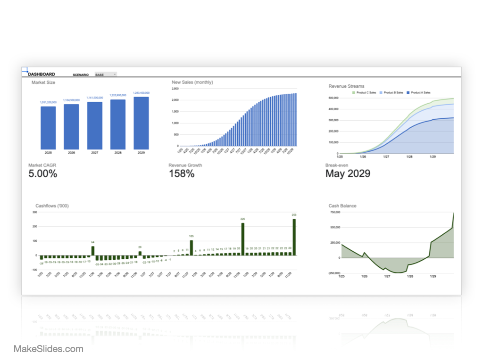Select the Revenue Growth 158% value
This screenshot has height=362, width=483.
click(x=182, y=174)
